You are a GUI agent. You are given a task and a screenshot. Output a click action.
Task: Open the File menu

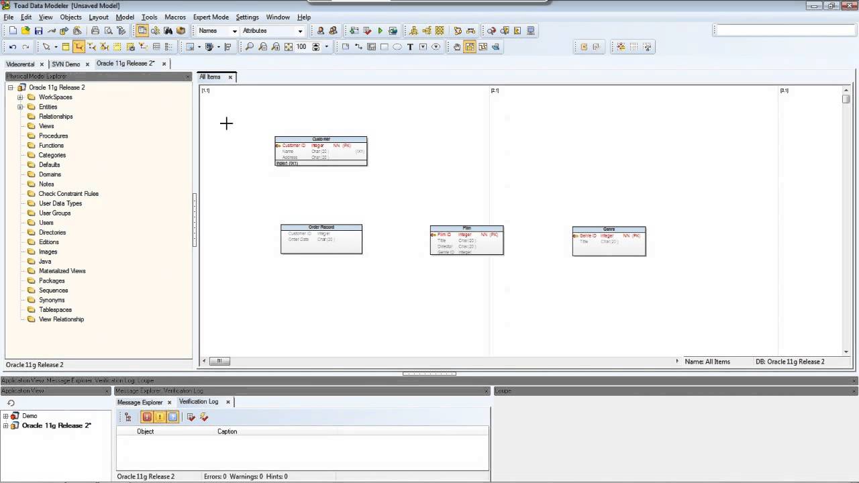coord(9,17)
